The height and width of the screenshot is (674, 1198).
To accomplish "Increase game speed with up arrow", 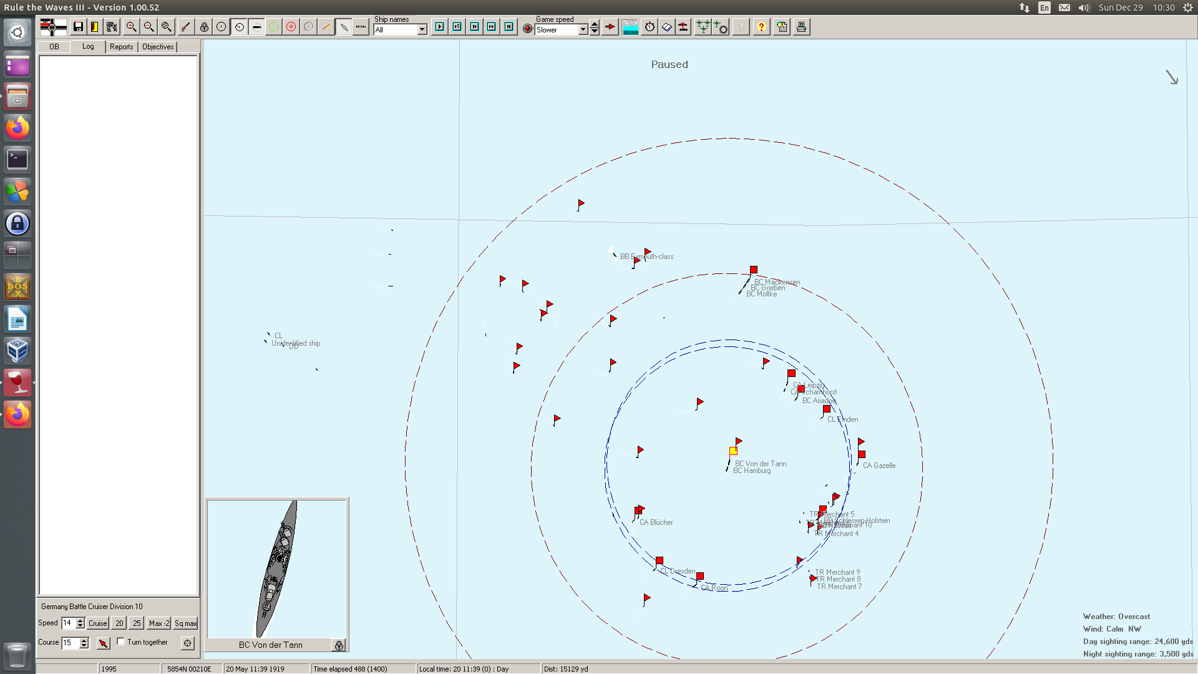I will pyautogui.click(x=595, y=25).
